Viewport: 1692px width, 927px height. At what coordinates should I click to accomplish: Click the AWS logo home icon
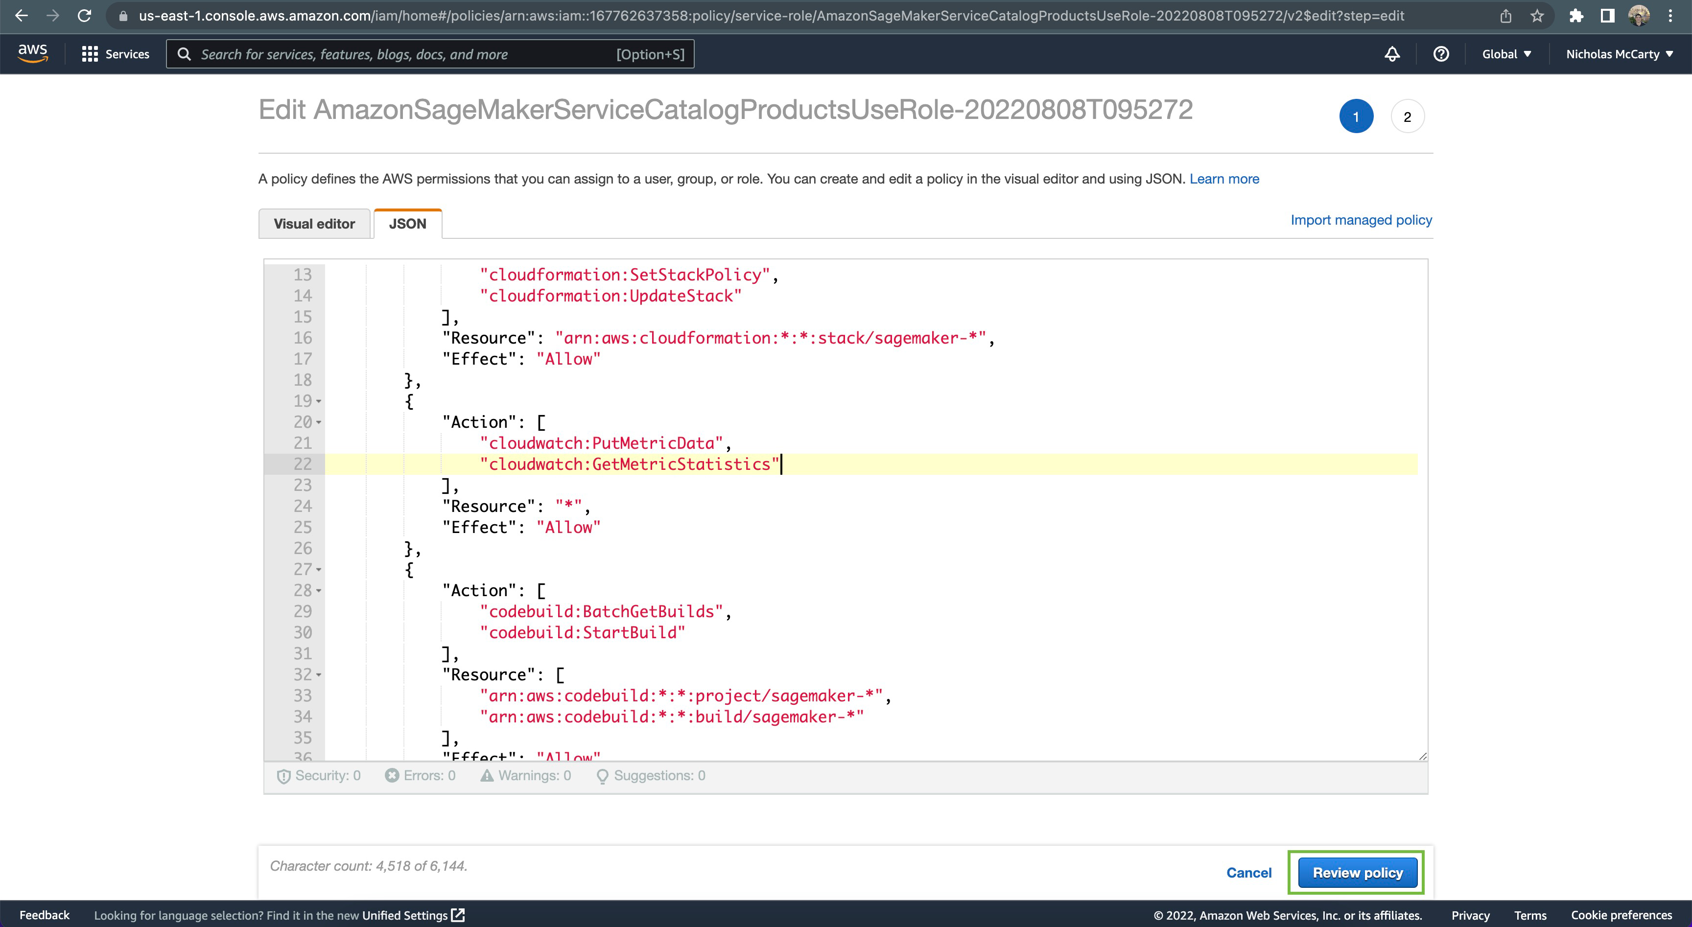32,53
